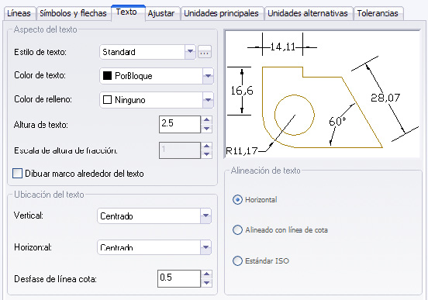
Task: Expand Estilo de texto dropdown
Action: [190, 52]
